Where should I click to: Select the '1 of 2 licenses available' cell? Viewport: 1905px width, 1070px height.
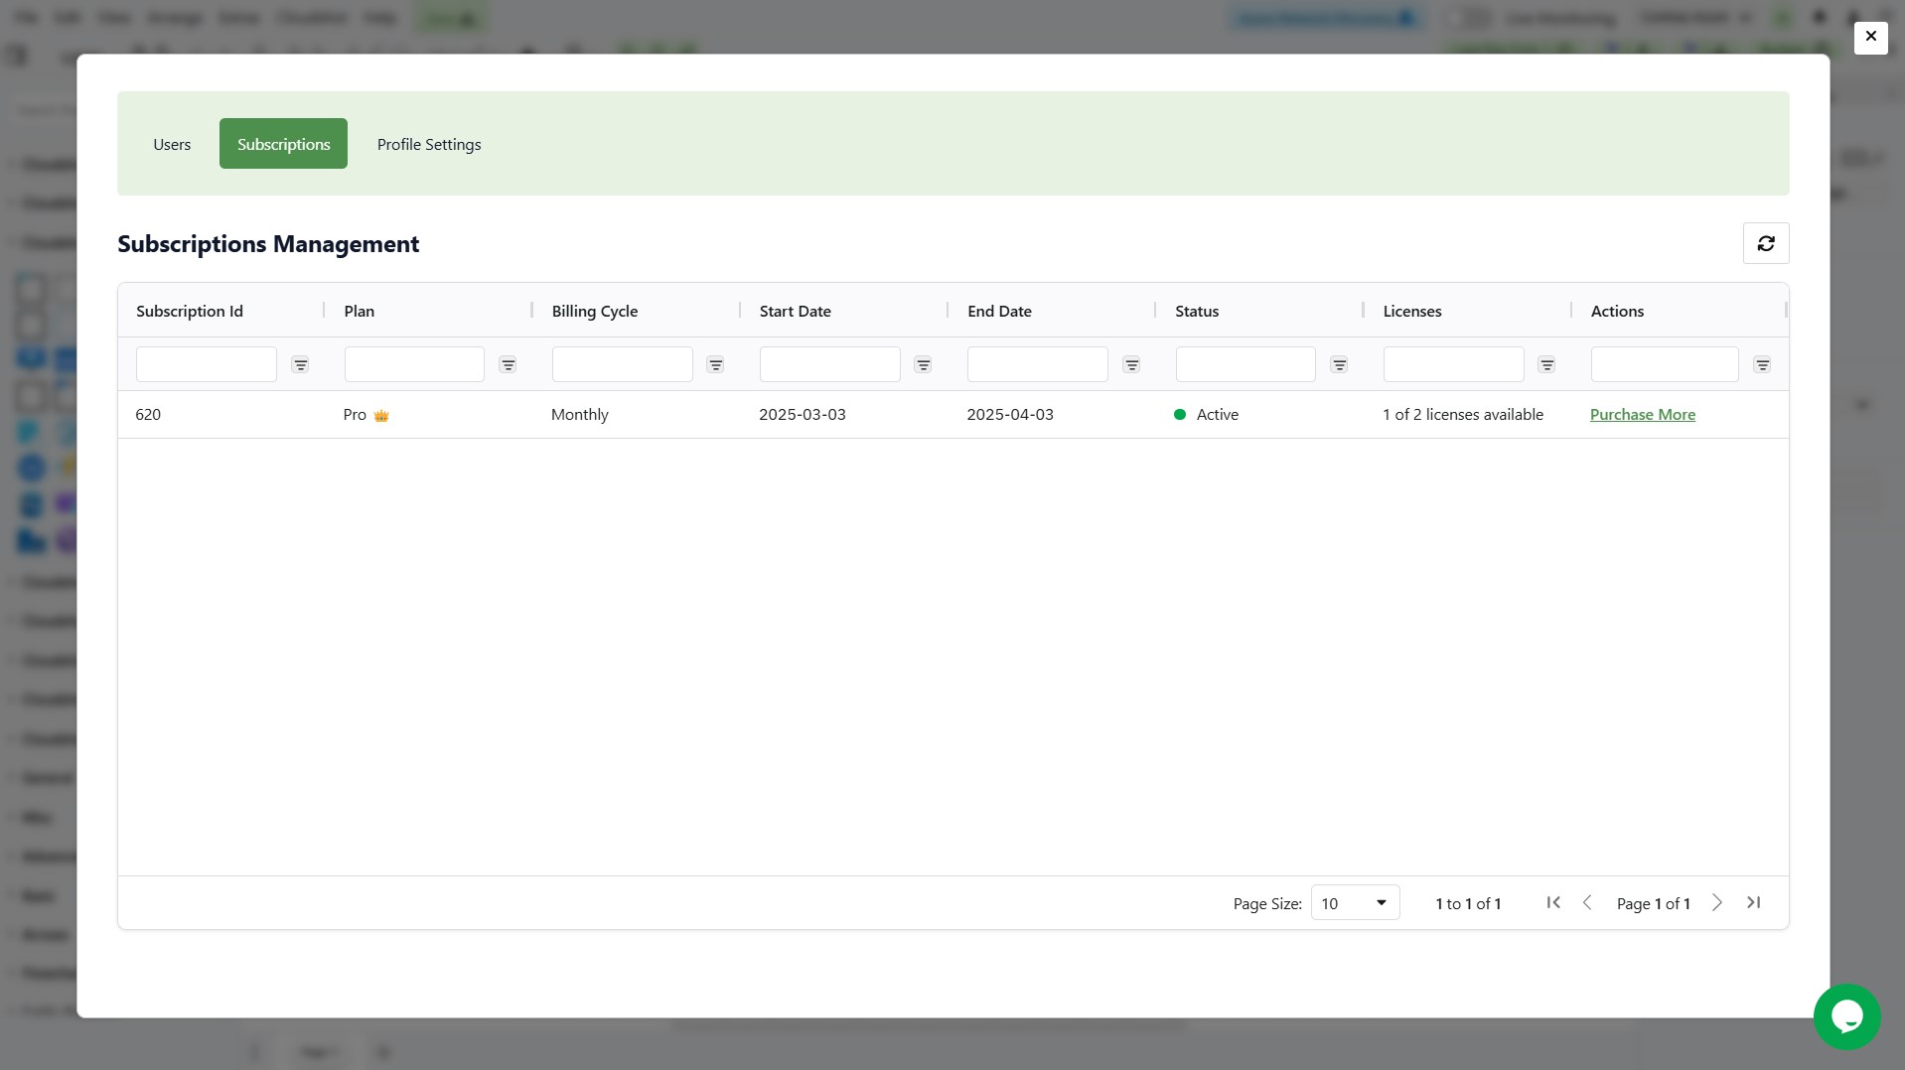[x=1468, y=415]
